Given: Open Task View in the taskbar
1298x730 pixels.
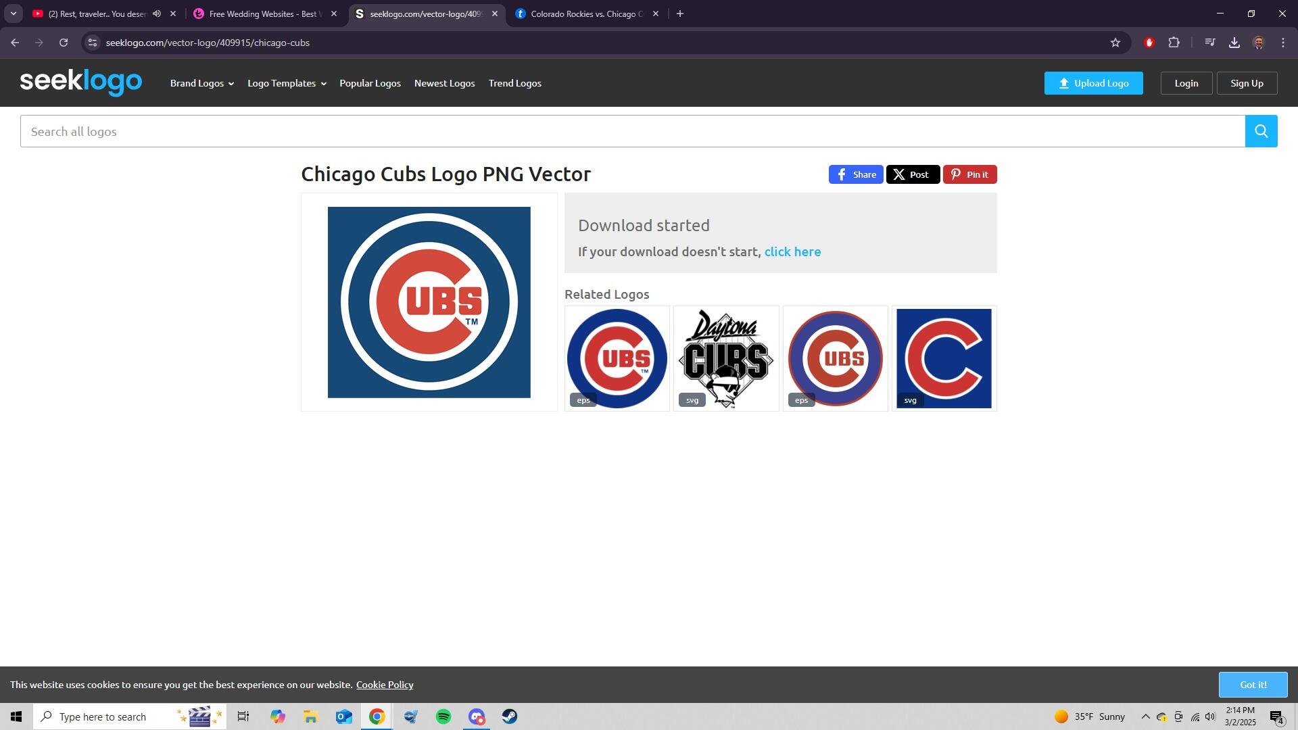Looking at the screenshot, I should pos(243,716).
